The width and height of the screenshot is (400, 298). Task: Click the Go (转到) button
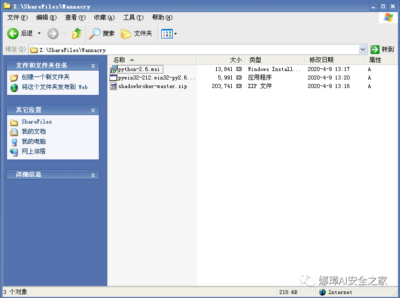pos(382,49)
